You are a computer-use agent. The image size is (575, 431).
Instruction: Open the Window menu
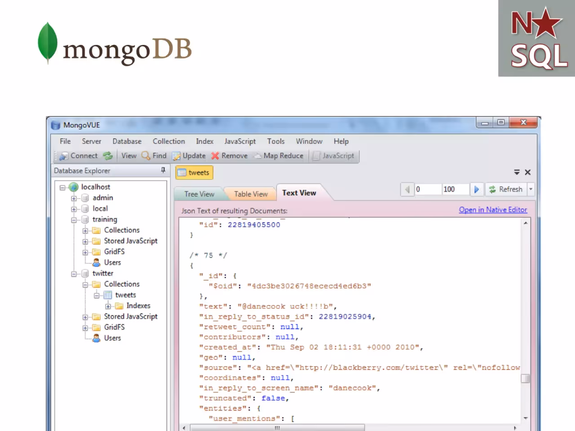[309, 141]
